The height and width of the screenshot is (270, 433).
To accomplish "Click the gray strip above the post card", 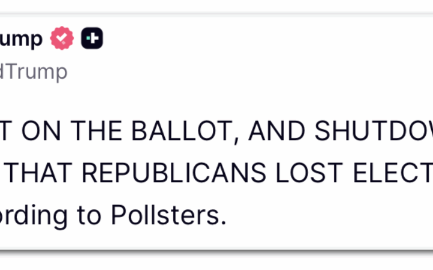I will (216, 6).
